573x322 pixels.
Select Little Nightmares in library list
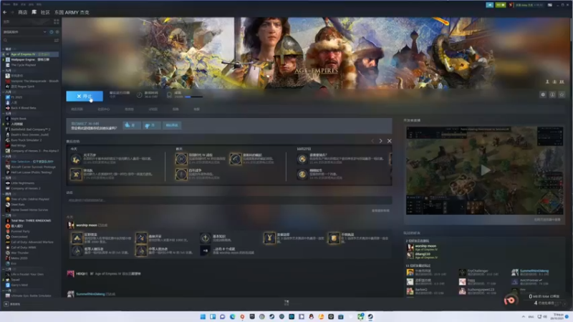pyautogui.click(x=31, y=183)
